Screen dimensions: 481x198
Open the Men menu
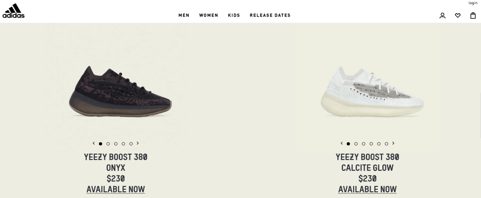tap(184, 15)
